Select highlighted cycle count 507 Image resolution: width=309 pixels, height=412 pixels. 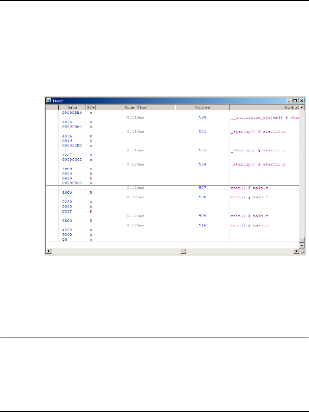tap(203, 188)
